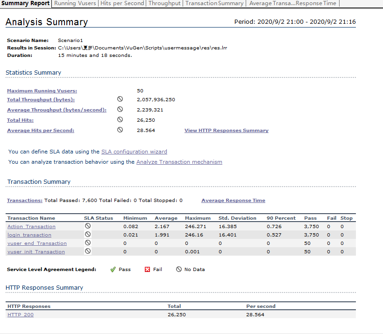Click the HTTP_200 total value 26,250
This screenshot has width=383, height=334.
click(x=177, y=314)
